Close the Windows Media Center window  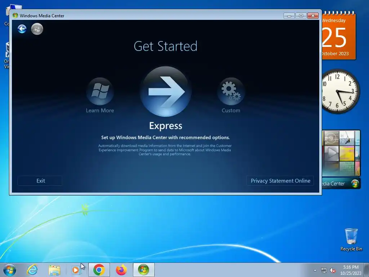313,16
